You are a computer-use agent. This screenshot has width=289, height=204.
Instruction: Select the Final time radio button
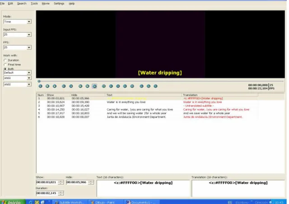(x=5, y=65)
